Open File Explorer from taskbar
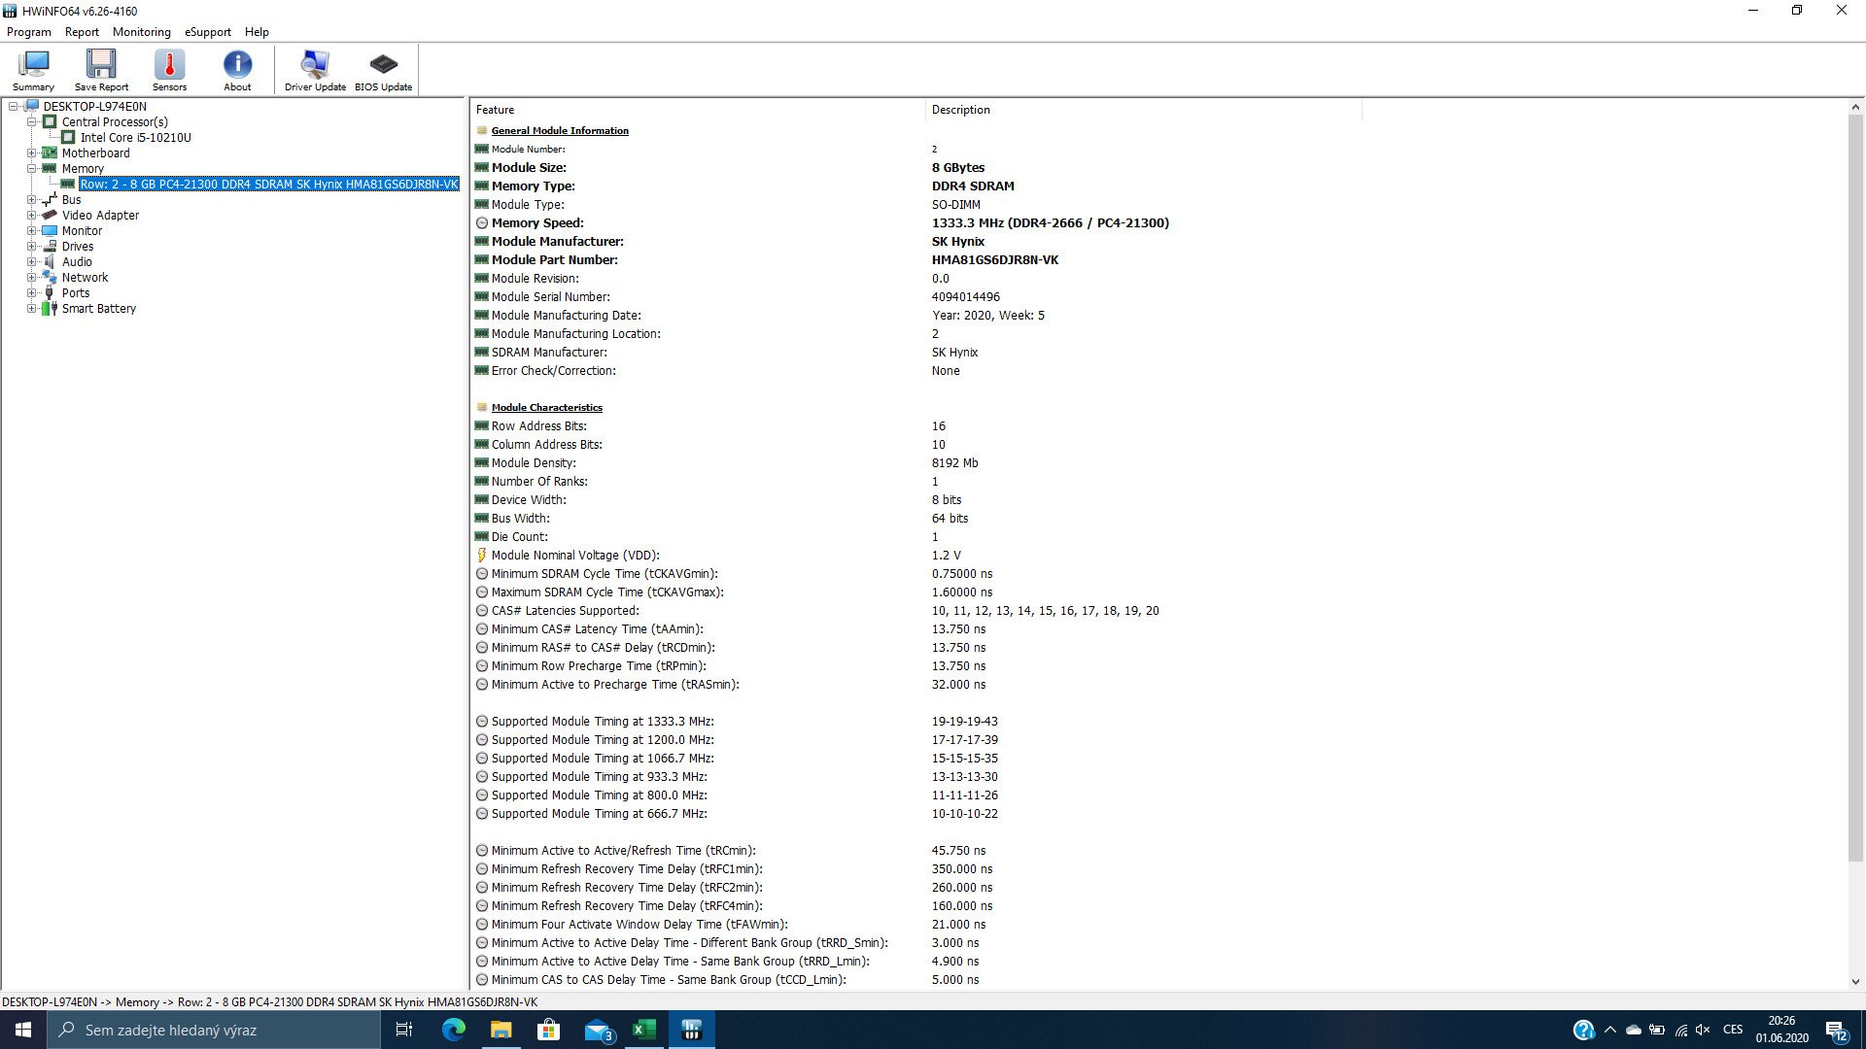 pyautogui.click(x=501, y=1030)
